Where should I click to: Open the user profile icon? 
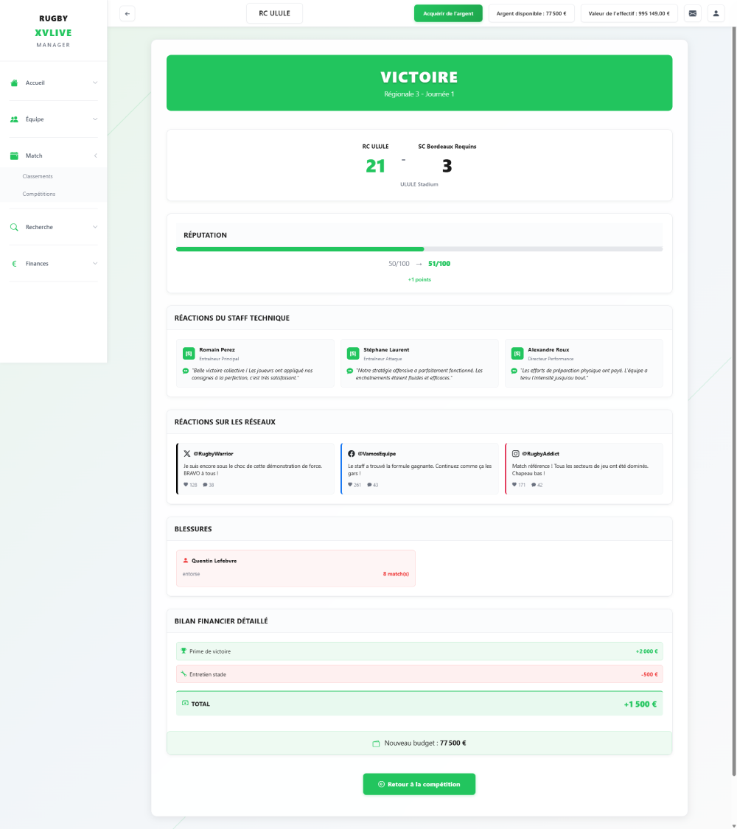(716, 13)
